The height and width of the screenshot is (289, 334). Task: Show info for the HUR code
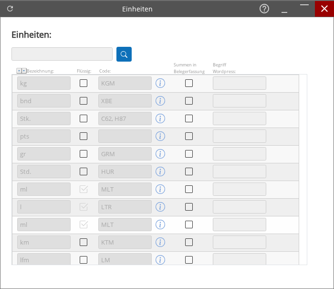pyautogui.click(x=160, y=171)
